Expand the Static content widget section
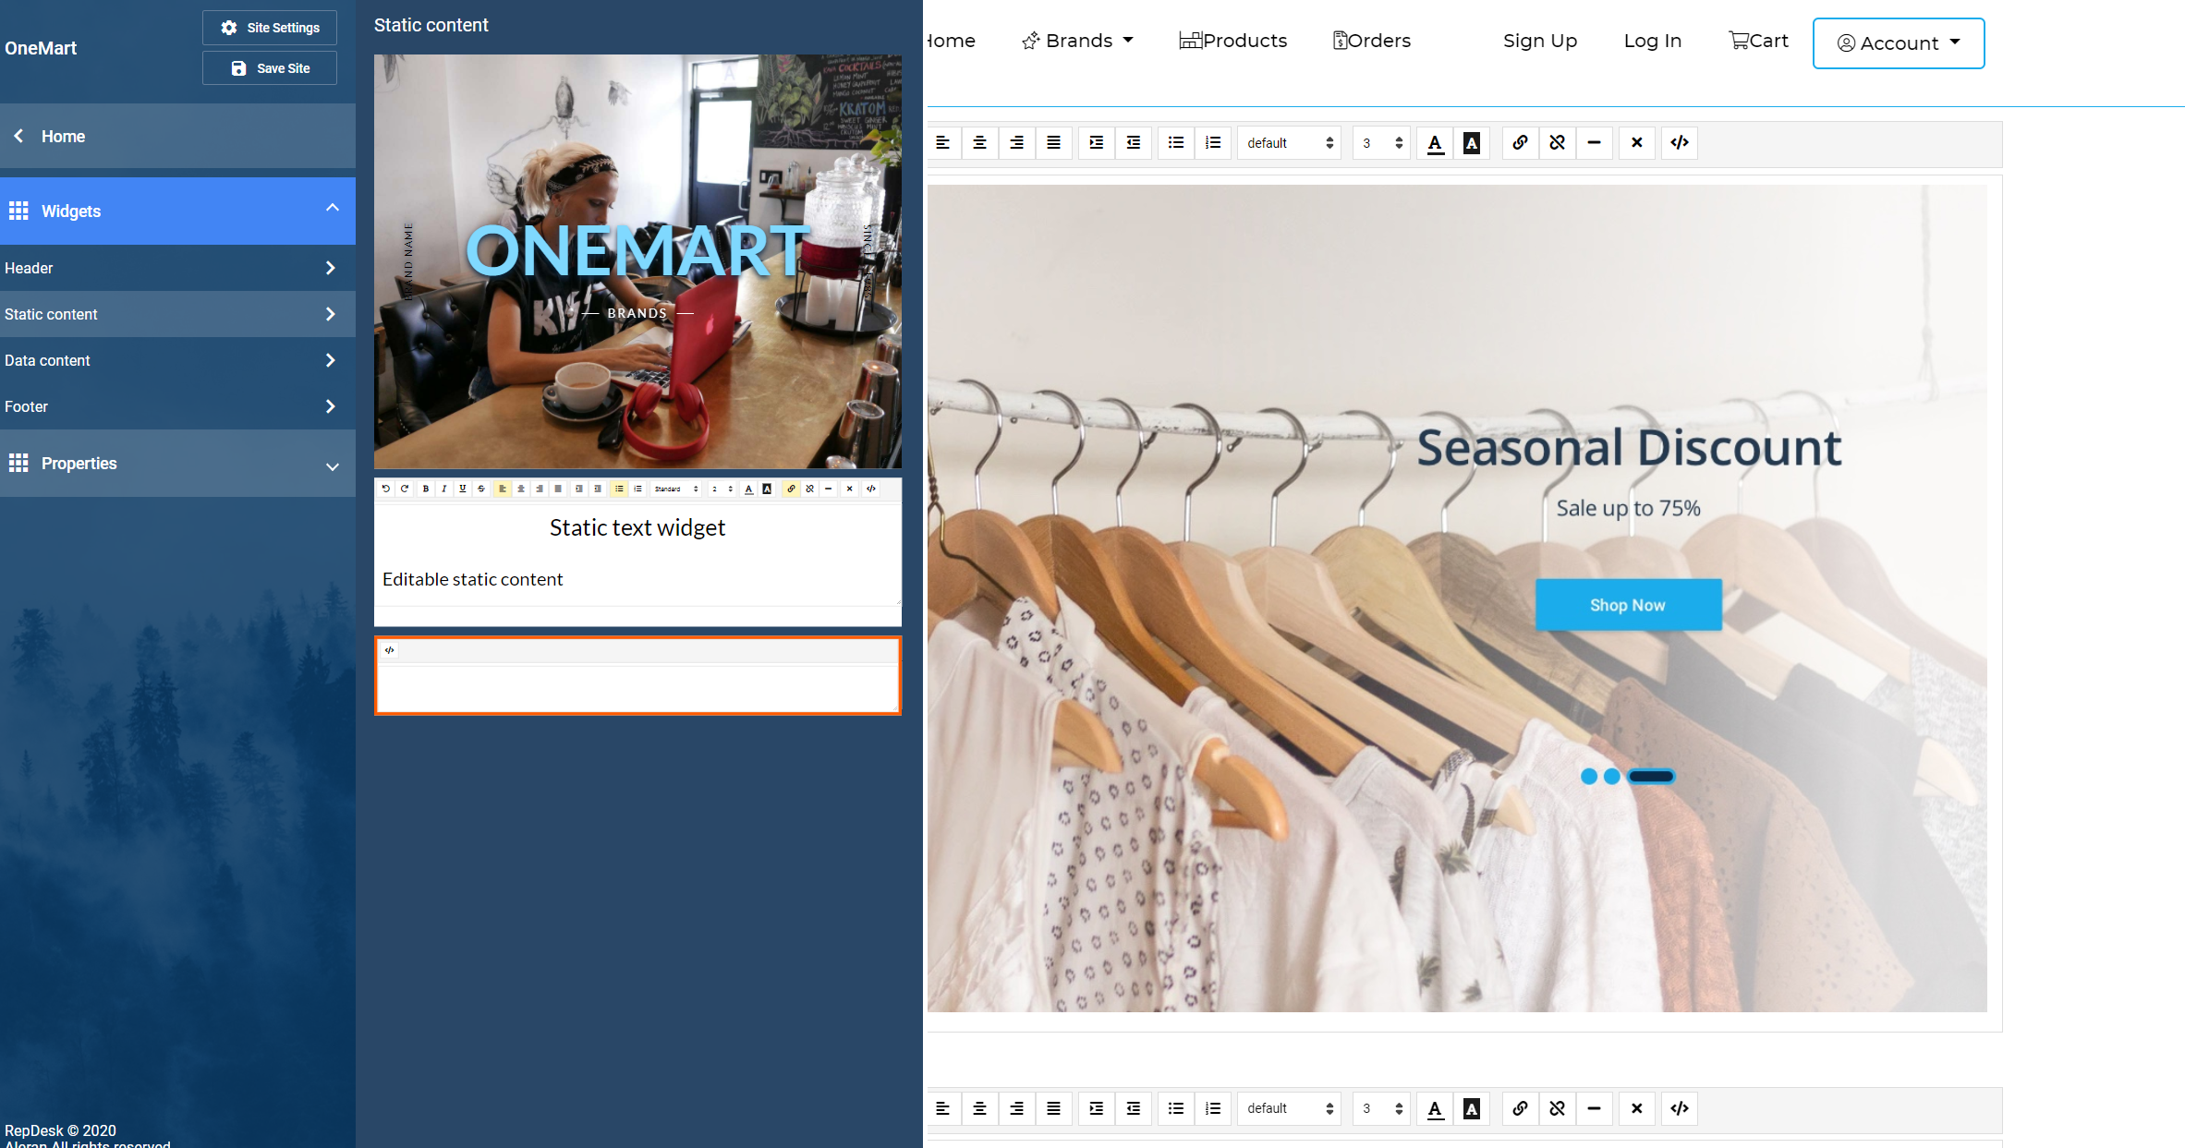 (x=178, y=314)
